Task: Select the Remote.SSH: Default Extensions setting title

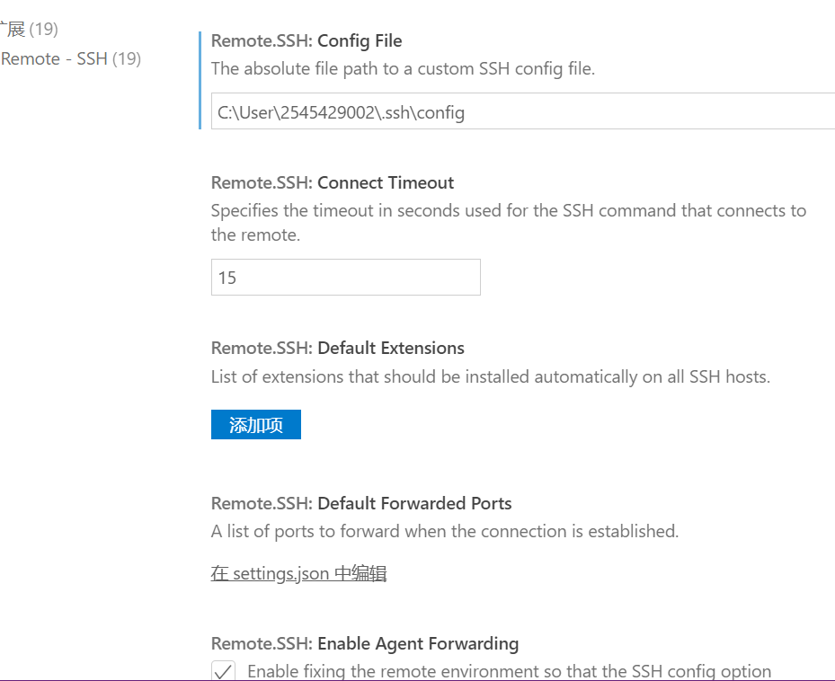Action: click(x=338, y=349)
